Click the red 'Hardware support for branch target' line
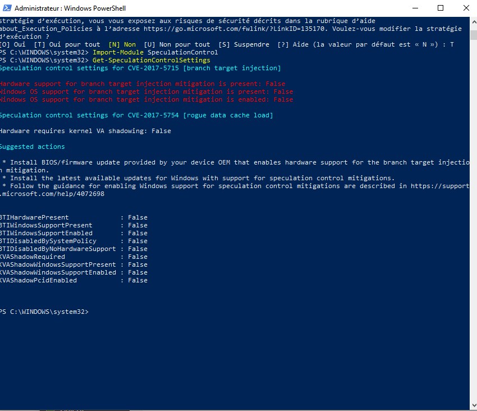 click(x=143, y=84)
